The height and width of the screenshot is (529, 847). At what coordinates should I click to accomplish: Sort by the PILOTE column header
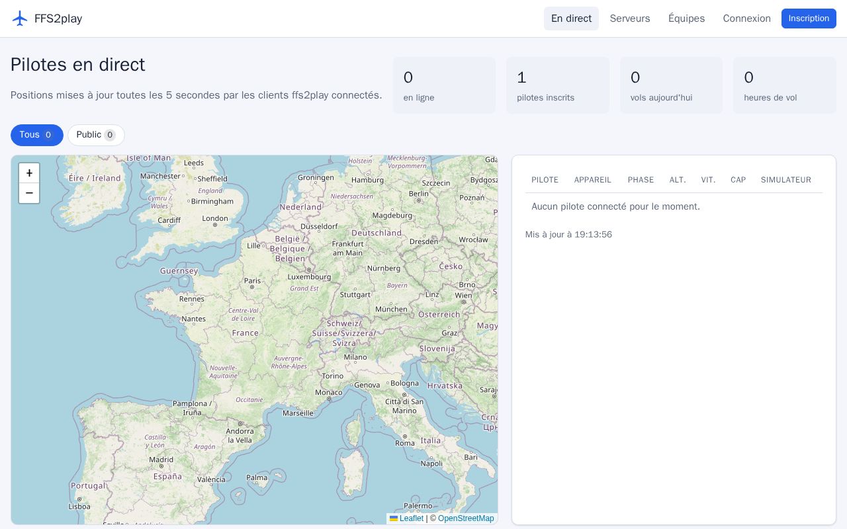click(545, 180)
